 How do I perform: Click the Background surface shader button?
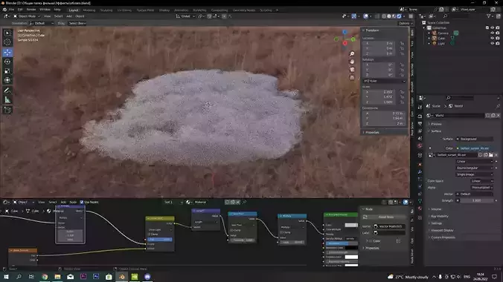[475, 139]
